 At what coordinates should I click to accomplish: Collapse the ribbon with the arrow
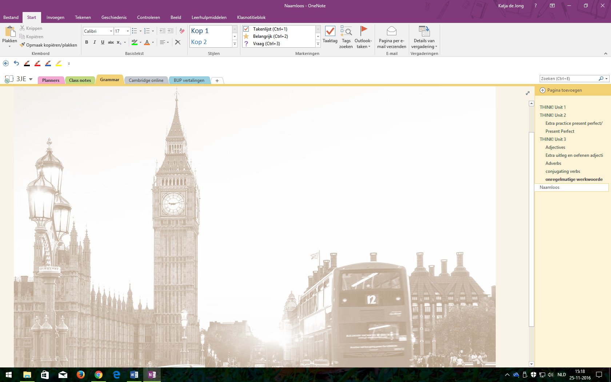coord(606,53)
